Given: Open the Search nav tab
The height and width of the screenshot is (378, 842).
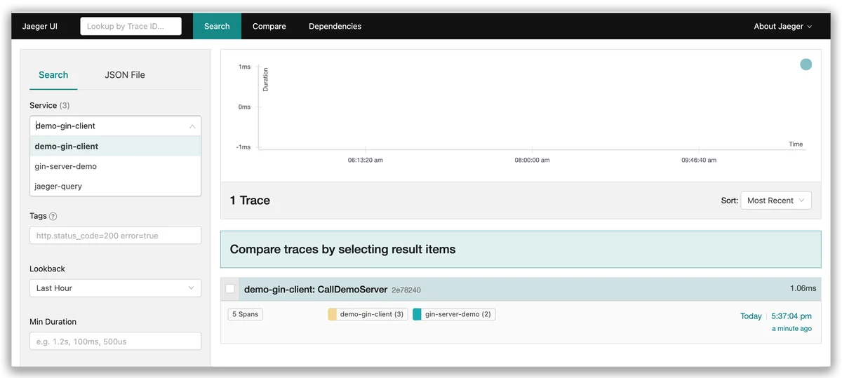Looking at the screenshot, I should [x=217, y=26].
